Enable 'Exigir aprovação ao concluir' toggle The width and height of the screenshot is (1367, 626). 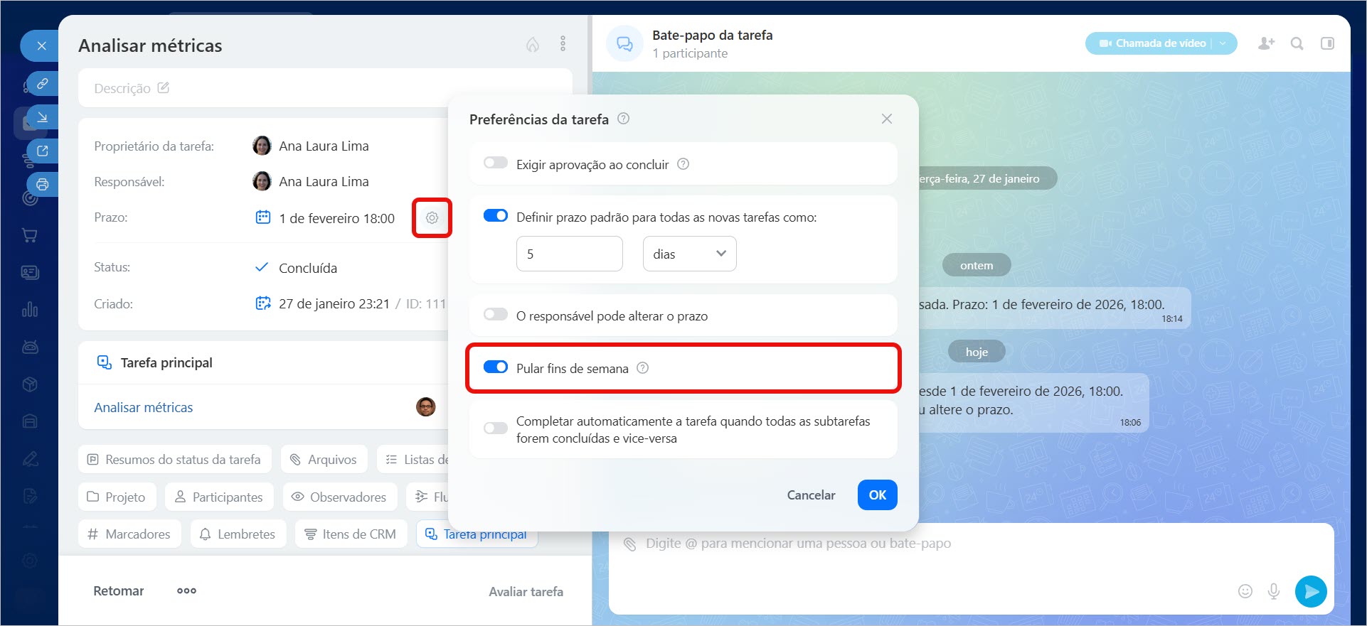496,163
